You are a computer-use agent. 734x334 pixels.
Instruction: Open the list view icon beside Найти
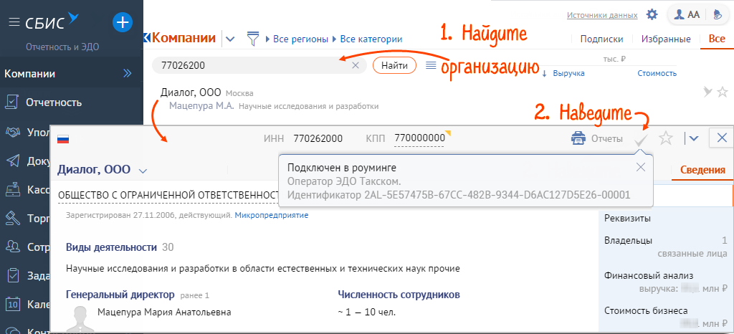click(431, 65)
